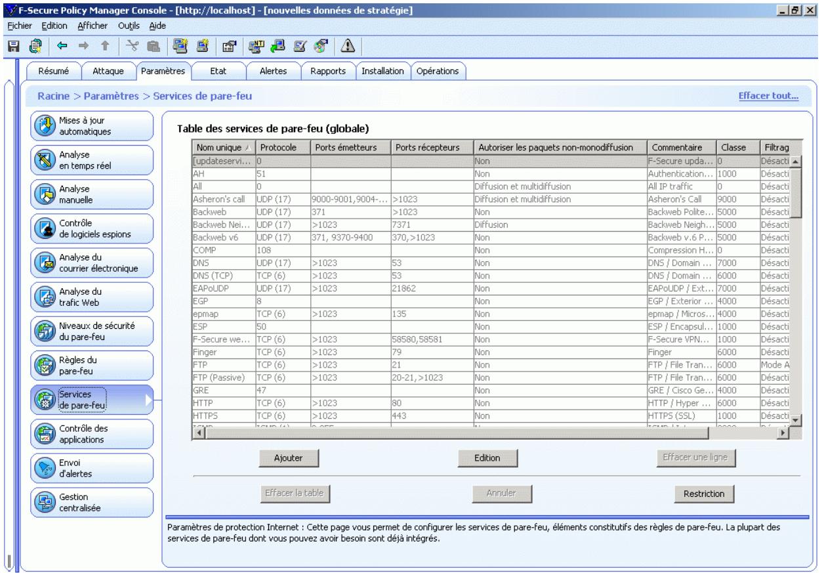822x573 pixels.
Task: Open Envoi d'alertes settings page
Action: (92, 467)
